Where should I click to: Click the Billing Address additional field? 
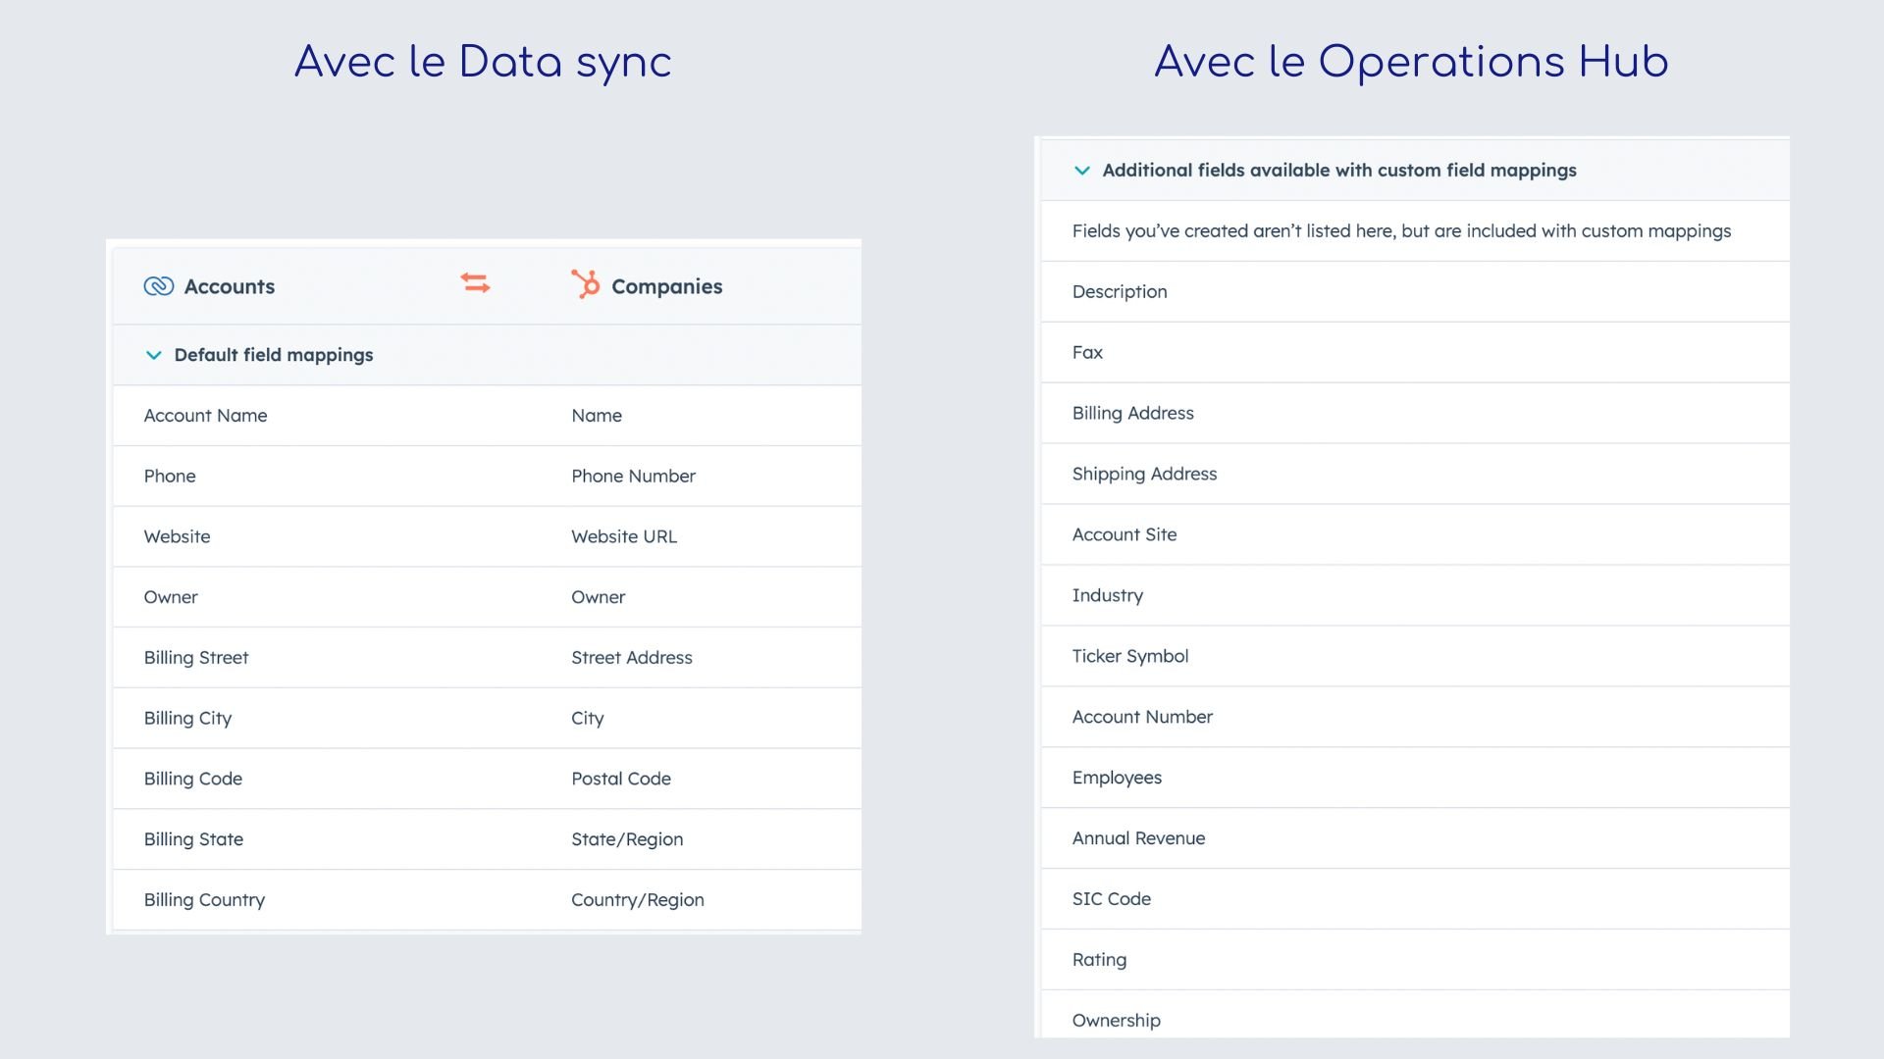[x=1133, y=414]
